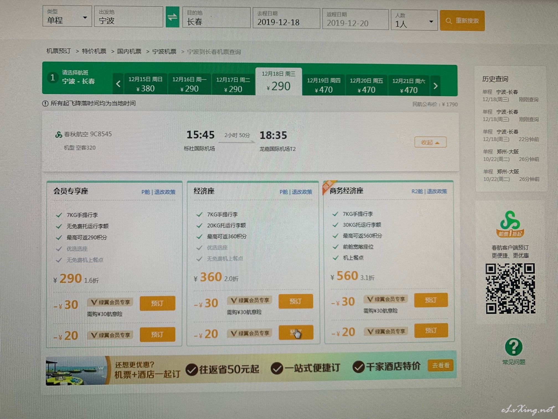The height and width of the screenshot is (419, 558).
Task: Select the 12月15日 周日 ¥380 date tab
Action: click(x=145, y=84)
